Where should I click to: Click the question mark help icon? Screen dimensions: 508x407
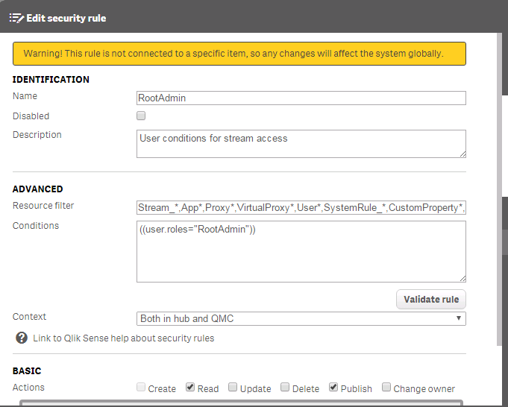pos(21,338)
